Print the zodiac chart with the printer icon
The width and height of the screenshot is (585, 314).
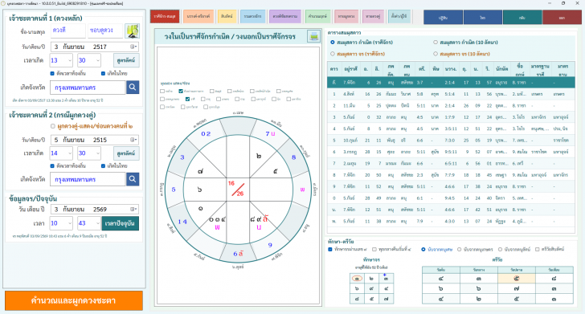click(x=313, y=37)
